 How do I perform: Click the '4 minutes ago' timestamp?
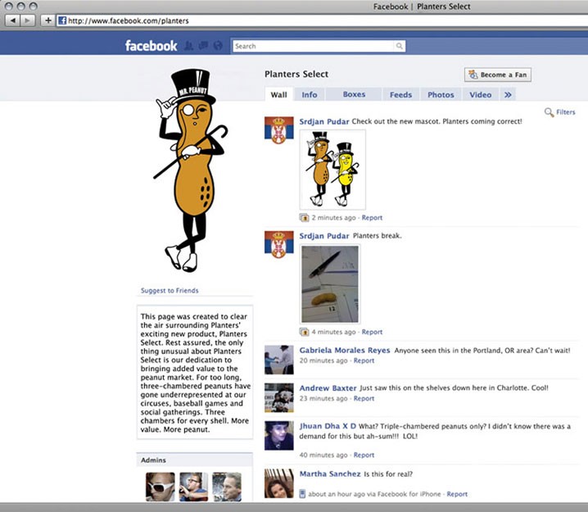(x=334, y=332)
